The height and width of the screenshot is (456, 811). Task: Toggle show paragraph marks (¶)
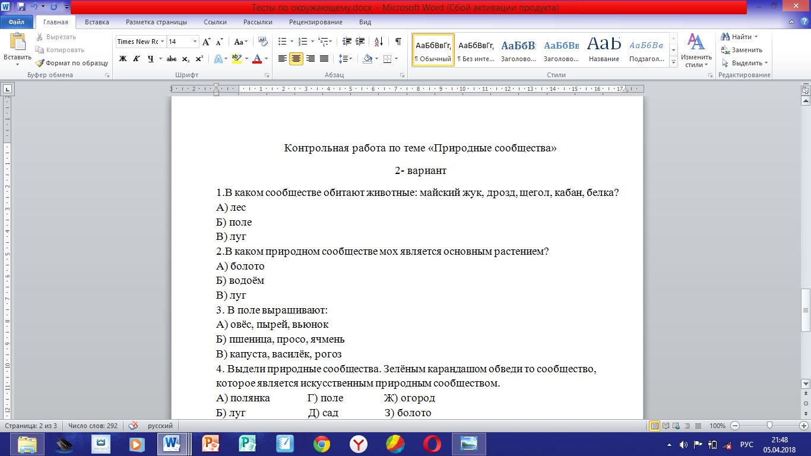(398, 42)
